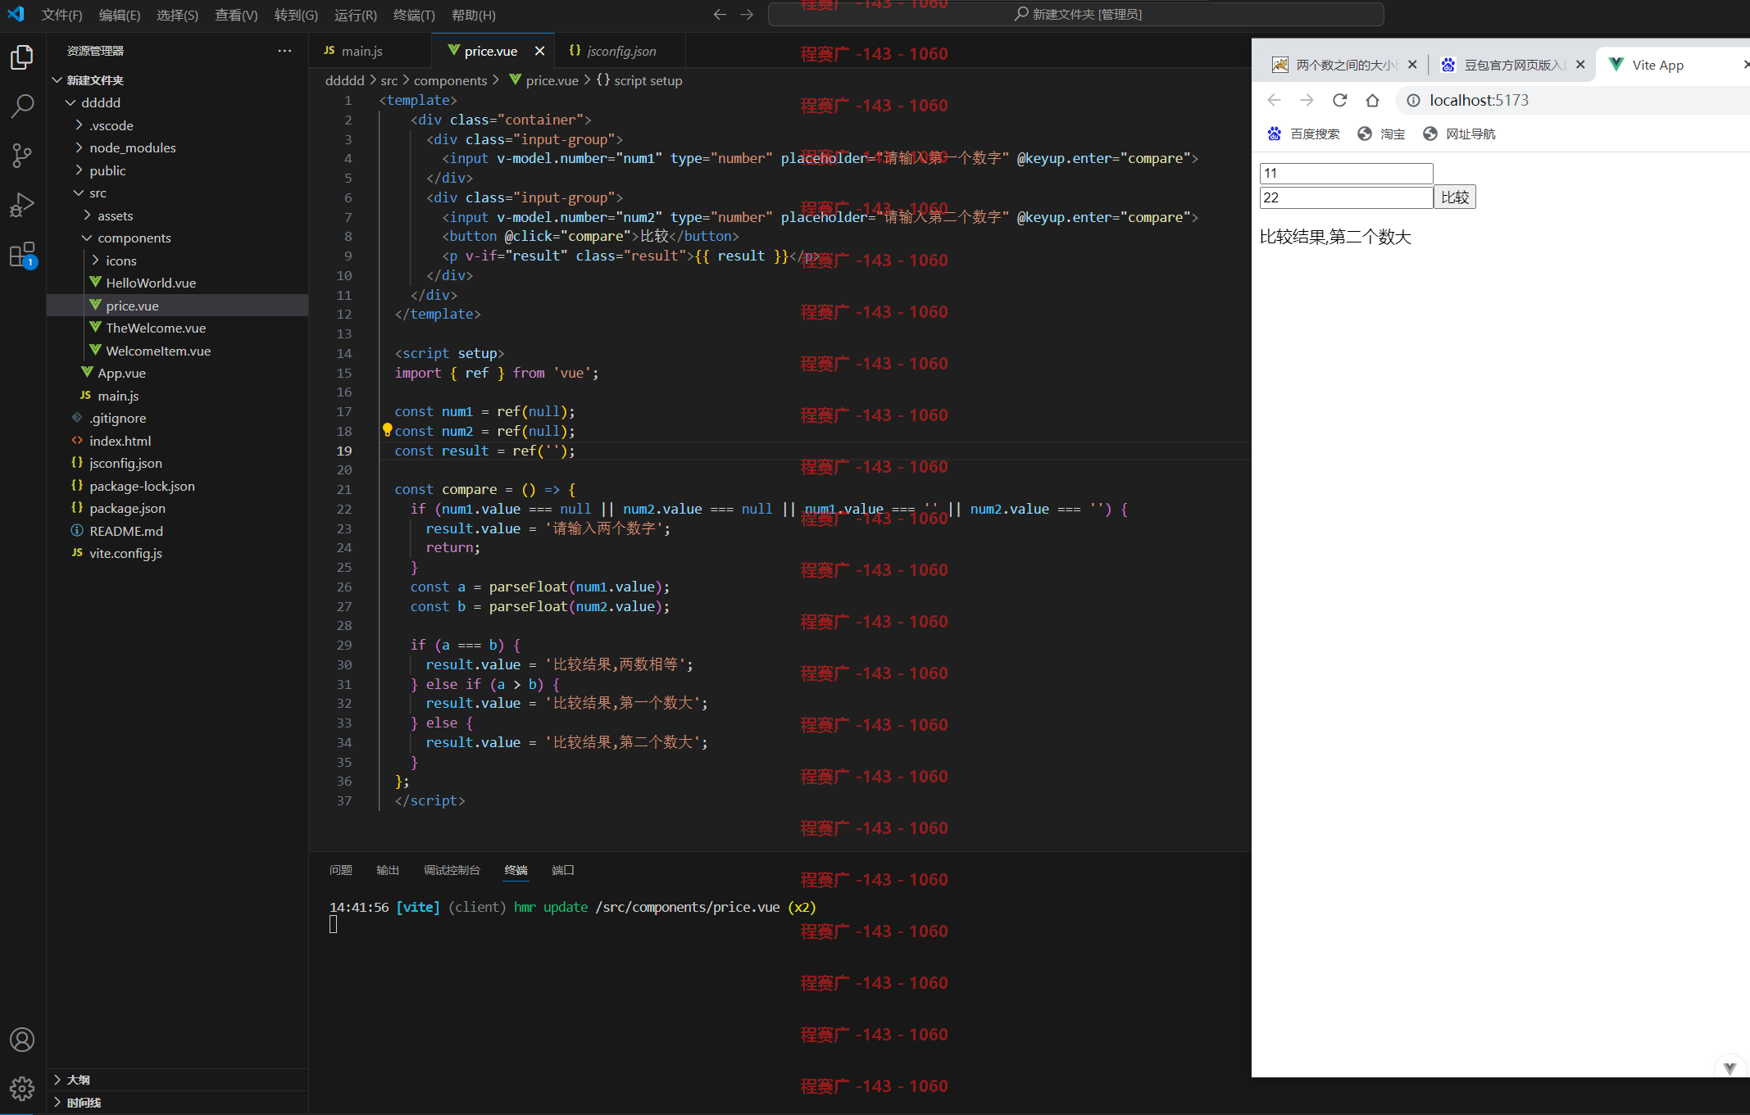Close the price.vue editor tab

pos(539,51)
